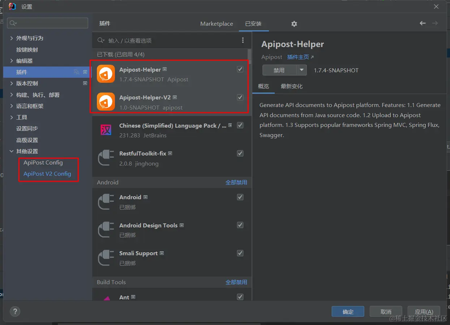Click the Apipost-Helper-V2 plugin logo icon
Screen dimensions: 450x325
[x=106, y=102]
